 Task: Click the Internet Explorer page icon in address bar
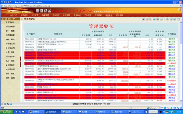tap(2, 6)
